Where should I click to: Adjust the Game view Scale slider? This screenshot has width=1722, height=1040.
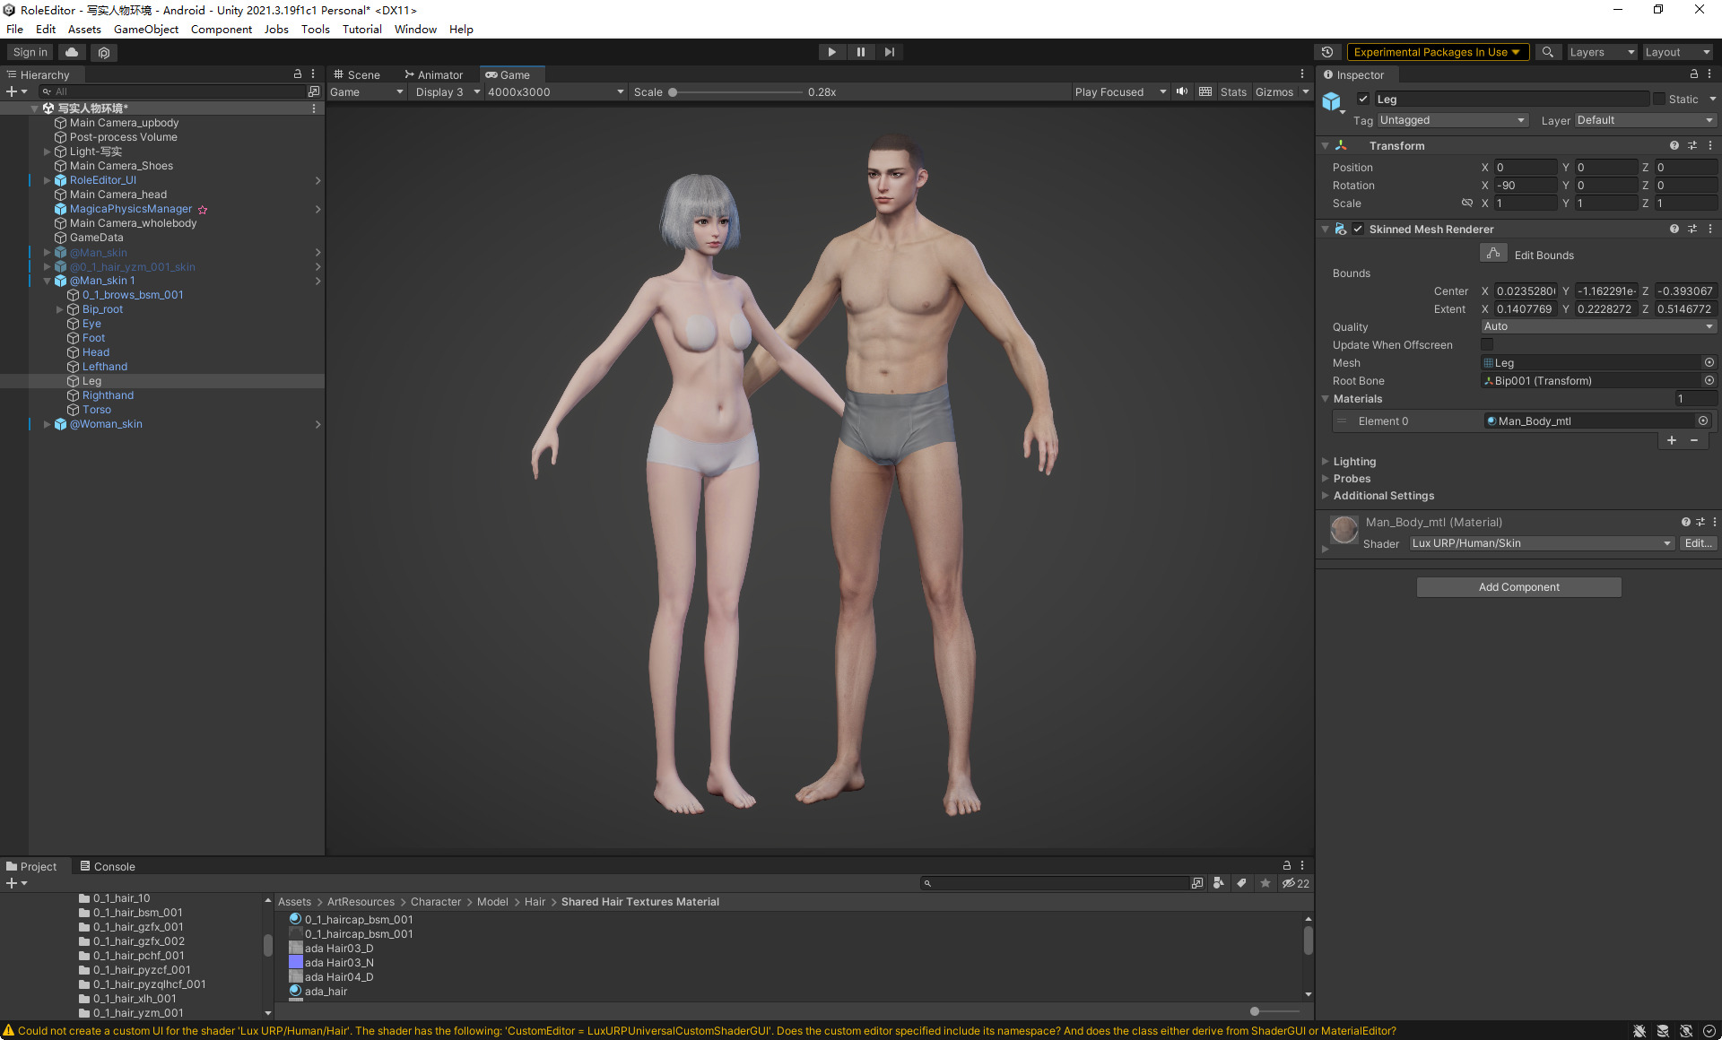click(673, 91)
